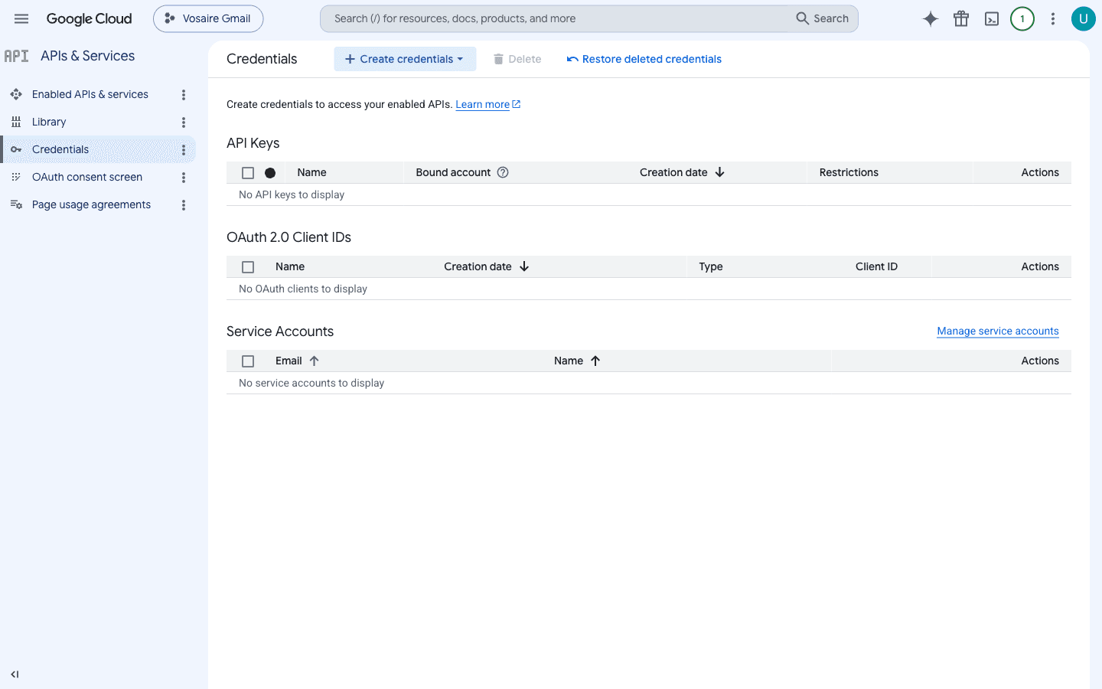The height and width of the screenshot is (689, 1102).
Task: Open more options for Enabled APIs & services
Action: pyautogui.click(x=184, y=94)
